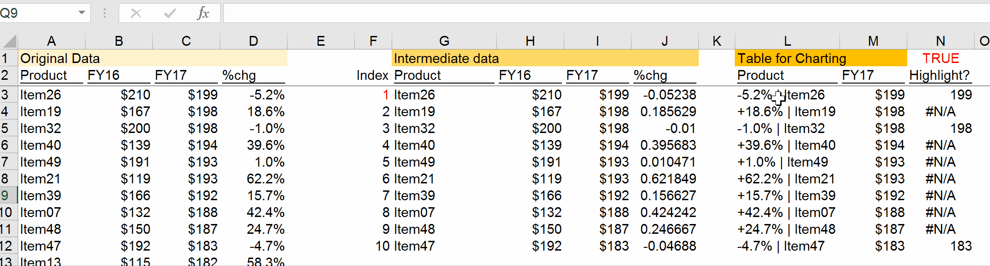Click the Name Box showing Q9
Viewport: 990px width, 266px height.
(x=37, y=13)
